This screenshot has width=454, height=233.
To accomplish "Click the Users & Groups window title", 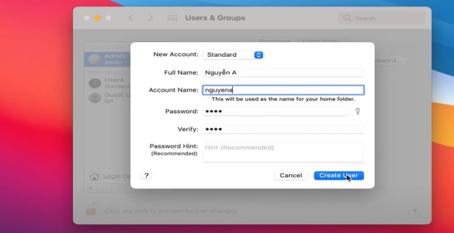I will tap(215, 18).
